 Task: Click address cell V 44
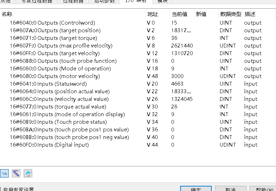click(x=152, y=145)
